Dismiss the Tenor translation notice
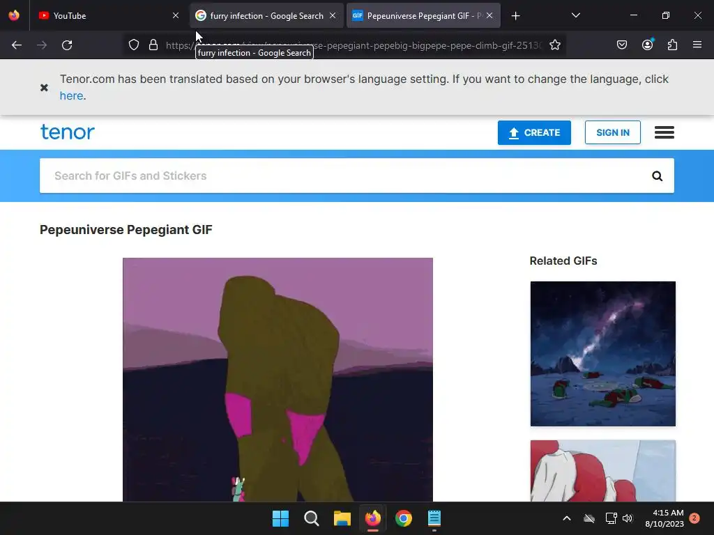 coord(44,87)
